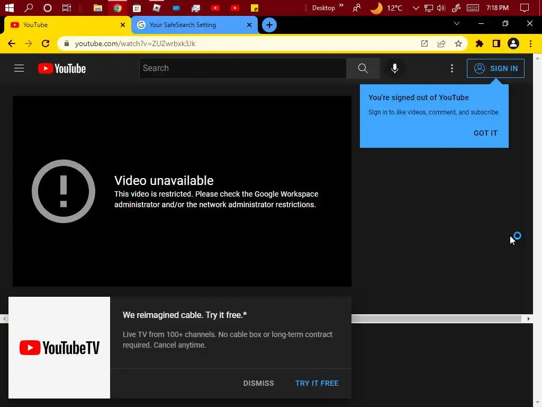Reload the current page
This screenshot has width=542, height=407.
tap(46, 43)
